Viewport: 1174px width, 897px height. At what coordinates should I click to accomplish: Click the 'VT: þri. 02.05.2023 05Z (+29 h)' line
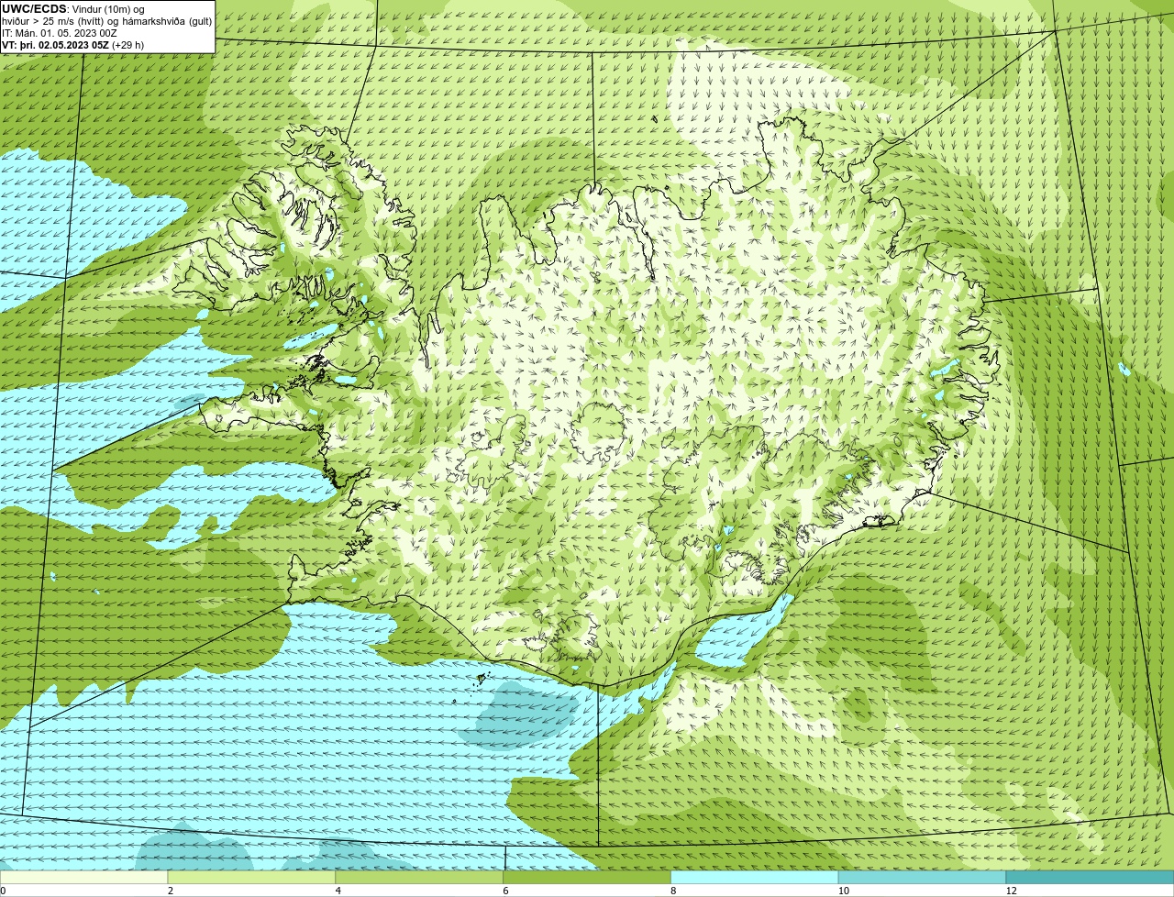coord(73,45)
